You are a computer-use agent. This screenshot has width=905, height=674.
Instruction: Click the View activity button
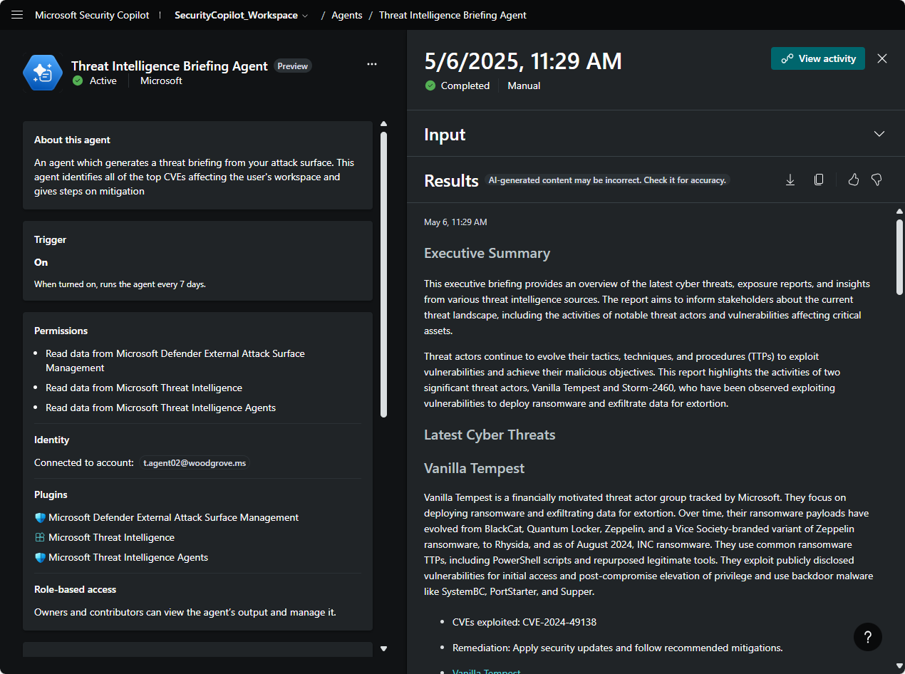pyautogui.click(x=818, y=58)
